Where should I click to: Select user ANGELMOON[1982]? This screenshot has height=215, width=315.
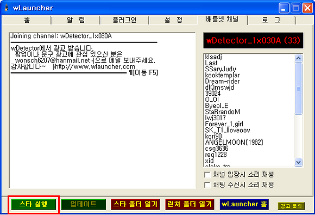pyautogui.click(x=234, y=142)
